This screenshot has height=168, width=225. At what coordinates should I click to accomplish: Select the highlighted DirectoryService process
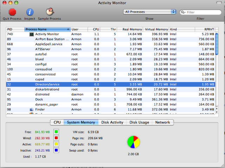point(110,84)
